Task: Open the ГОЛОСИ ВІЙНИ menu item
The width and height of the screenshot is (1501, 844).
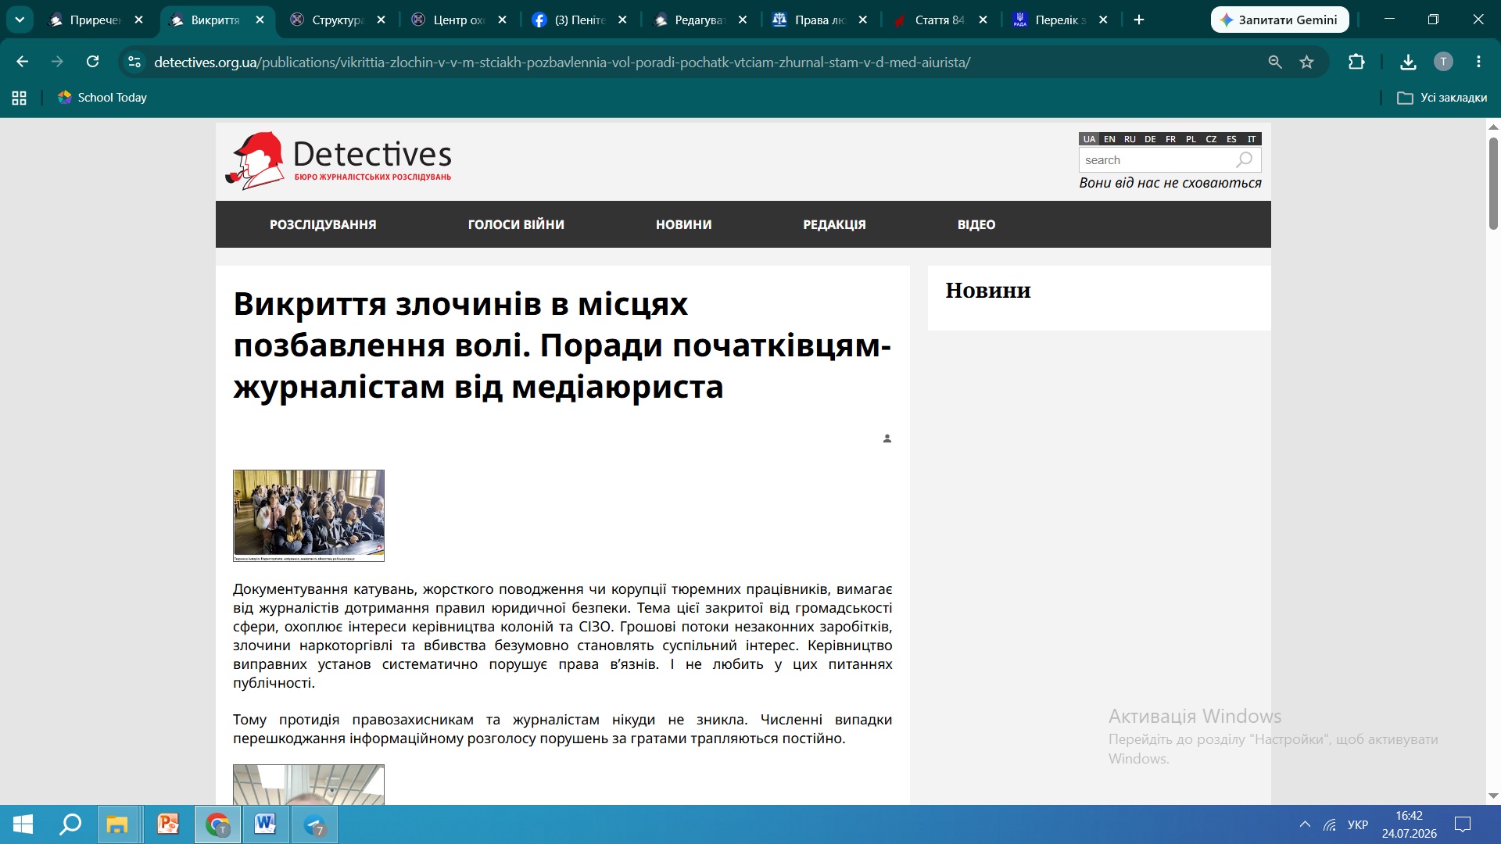Action: [516, 224]
